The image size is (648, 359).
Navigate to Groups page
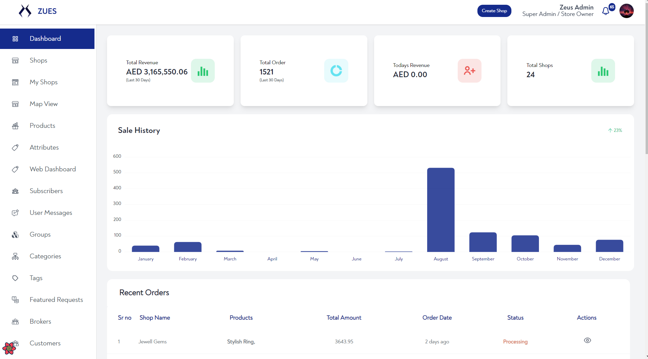coord(47,235)
